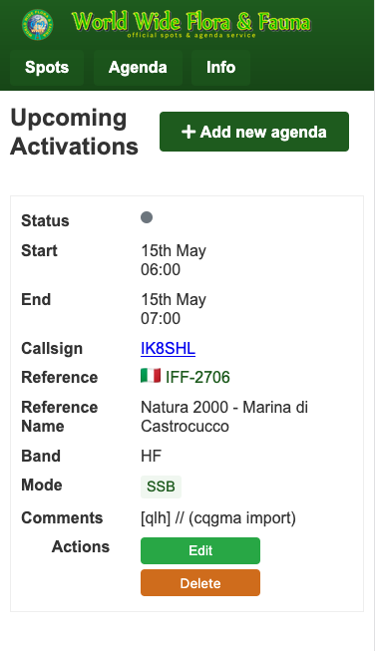Click the Upcoming Activations heading
Viewport: 375px width, 651px height.
(x=75, y=132)
